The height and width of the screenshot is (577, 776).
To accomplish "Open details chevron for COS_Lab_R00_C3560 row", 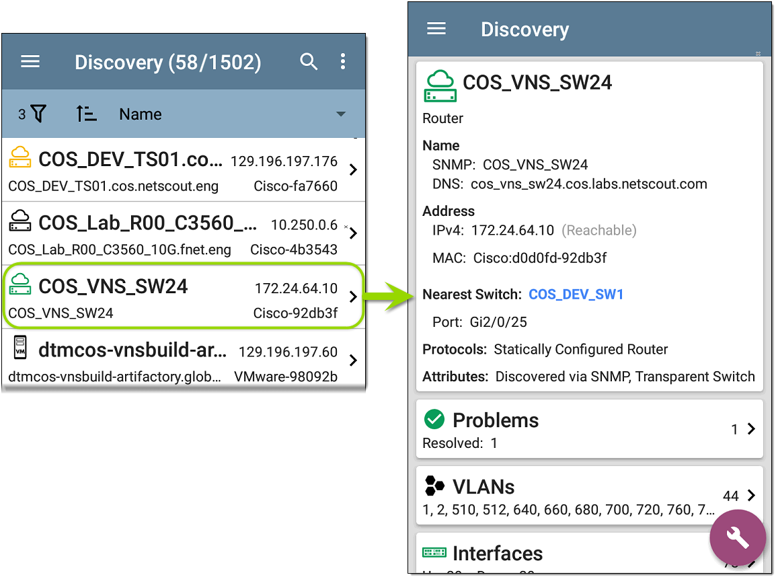I will coord(353,233).
